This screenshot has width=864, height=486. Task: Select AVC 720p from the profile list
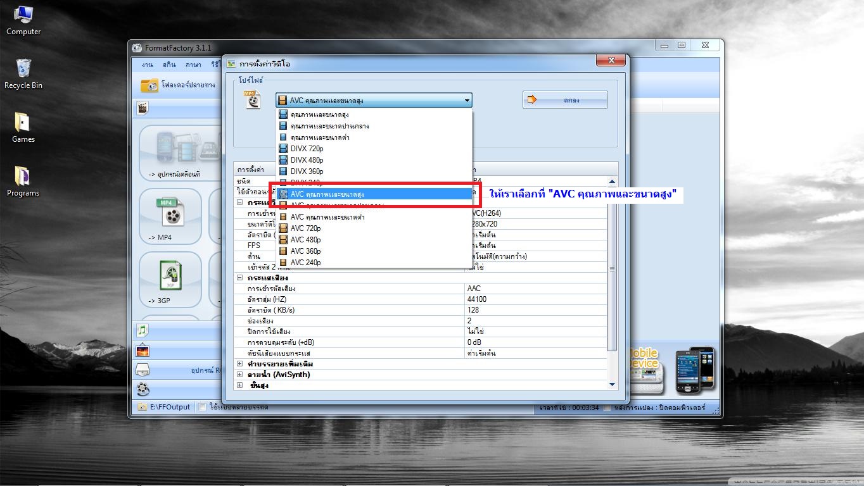tap(374, 228)
